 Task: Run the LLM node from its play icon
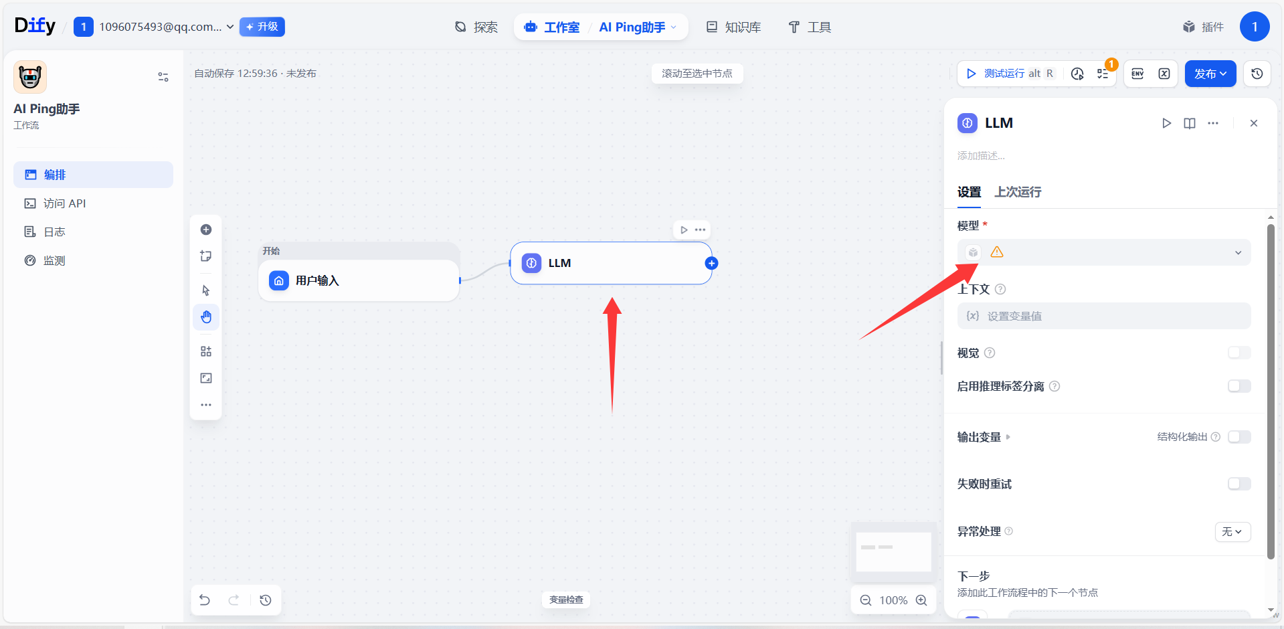[684, 230]
